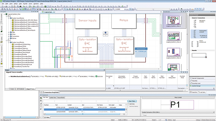
Task: Open the Setup menu
Action: coord(16,4)
